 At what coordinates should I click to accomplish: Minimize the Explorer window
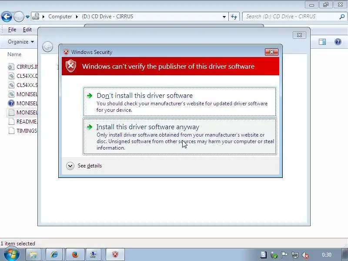coord(311,5)
